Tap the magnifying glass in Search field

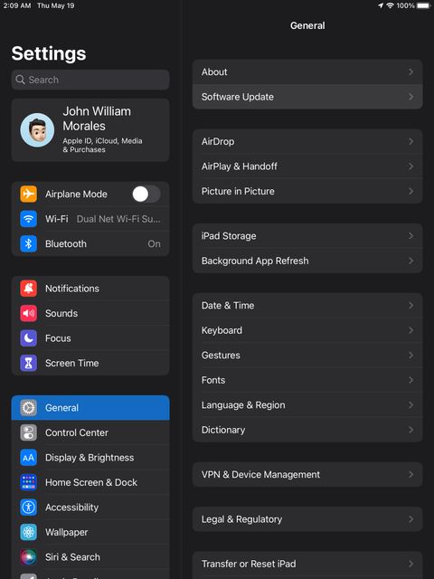click(20, 80)
